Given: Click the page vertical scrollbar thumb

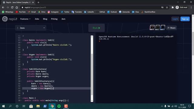Looking at the screenshot, I should coord(193,44).
